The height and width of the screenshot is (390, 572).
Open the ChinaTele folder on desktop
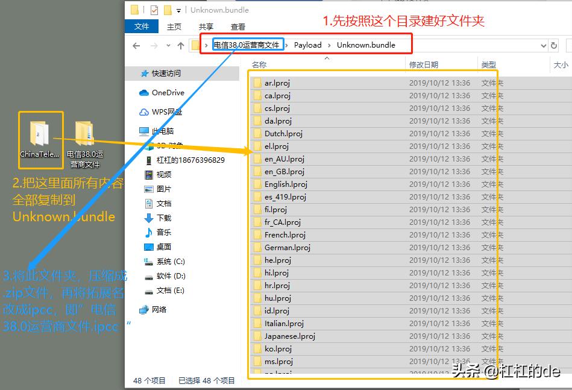39,134
